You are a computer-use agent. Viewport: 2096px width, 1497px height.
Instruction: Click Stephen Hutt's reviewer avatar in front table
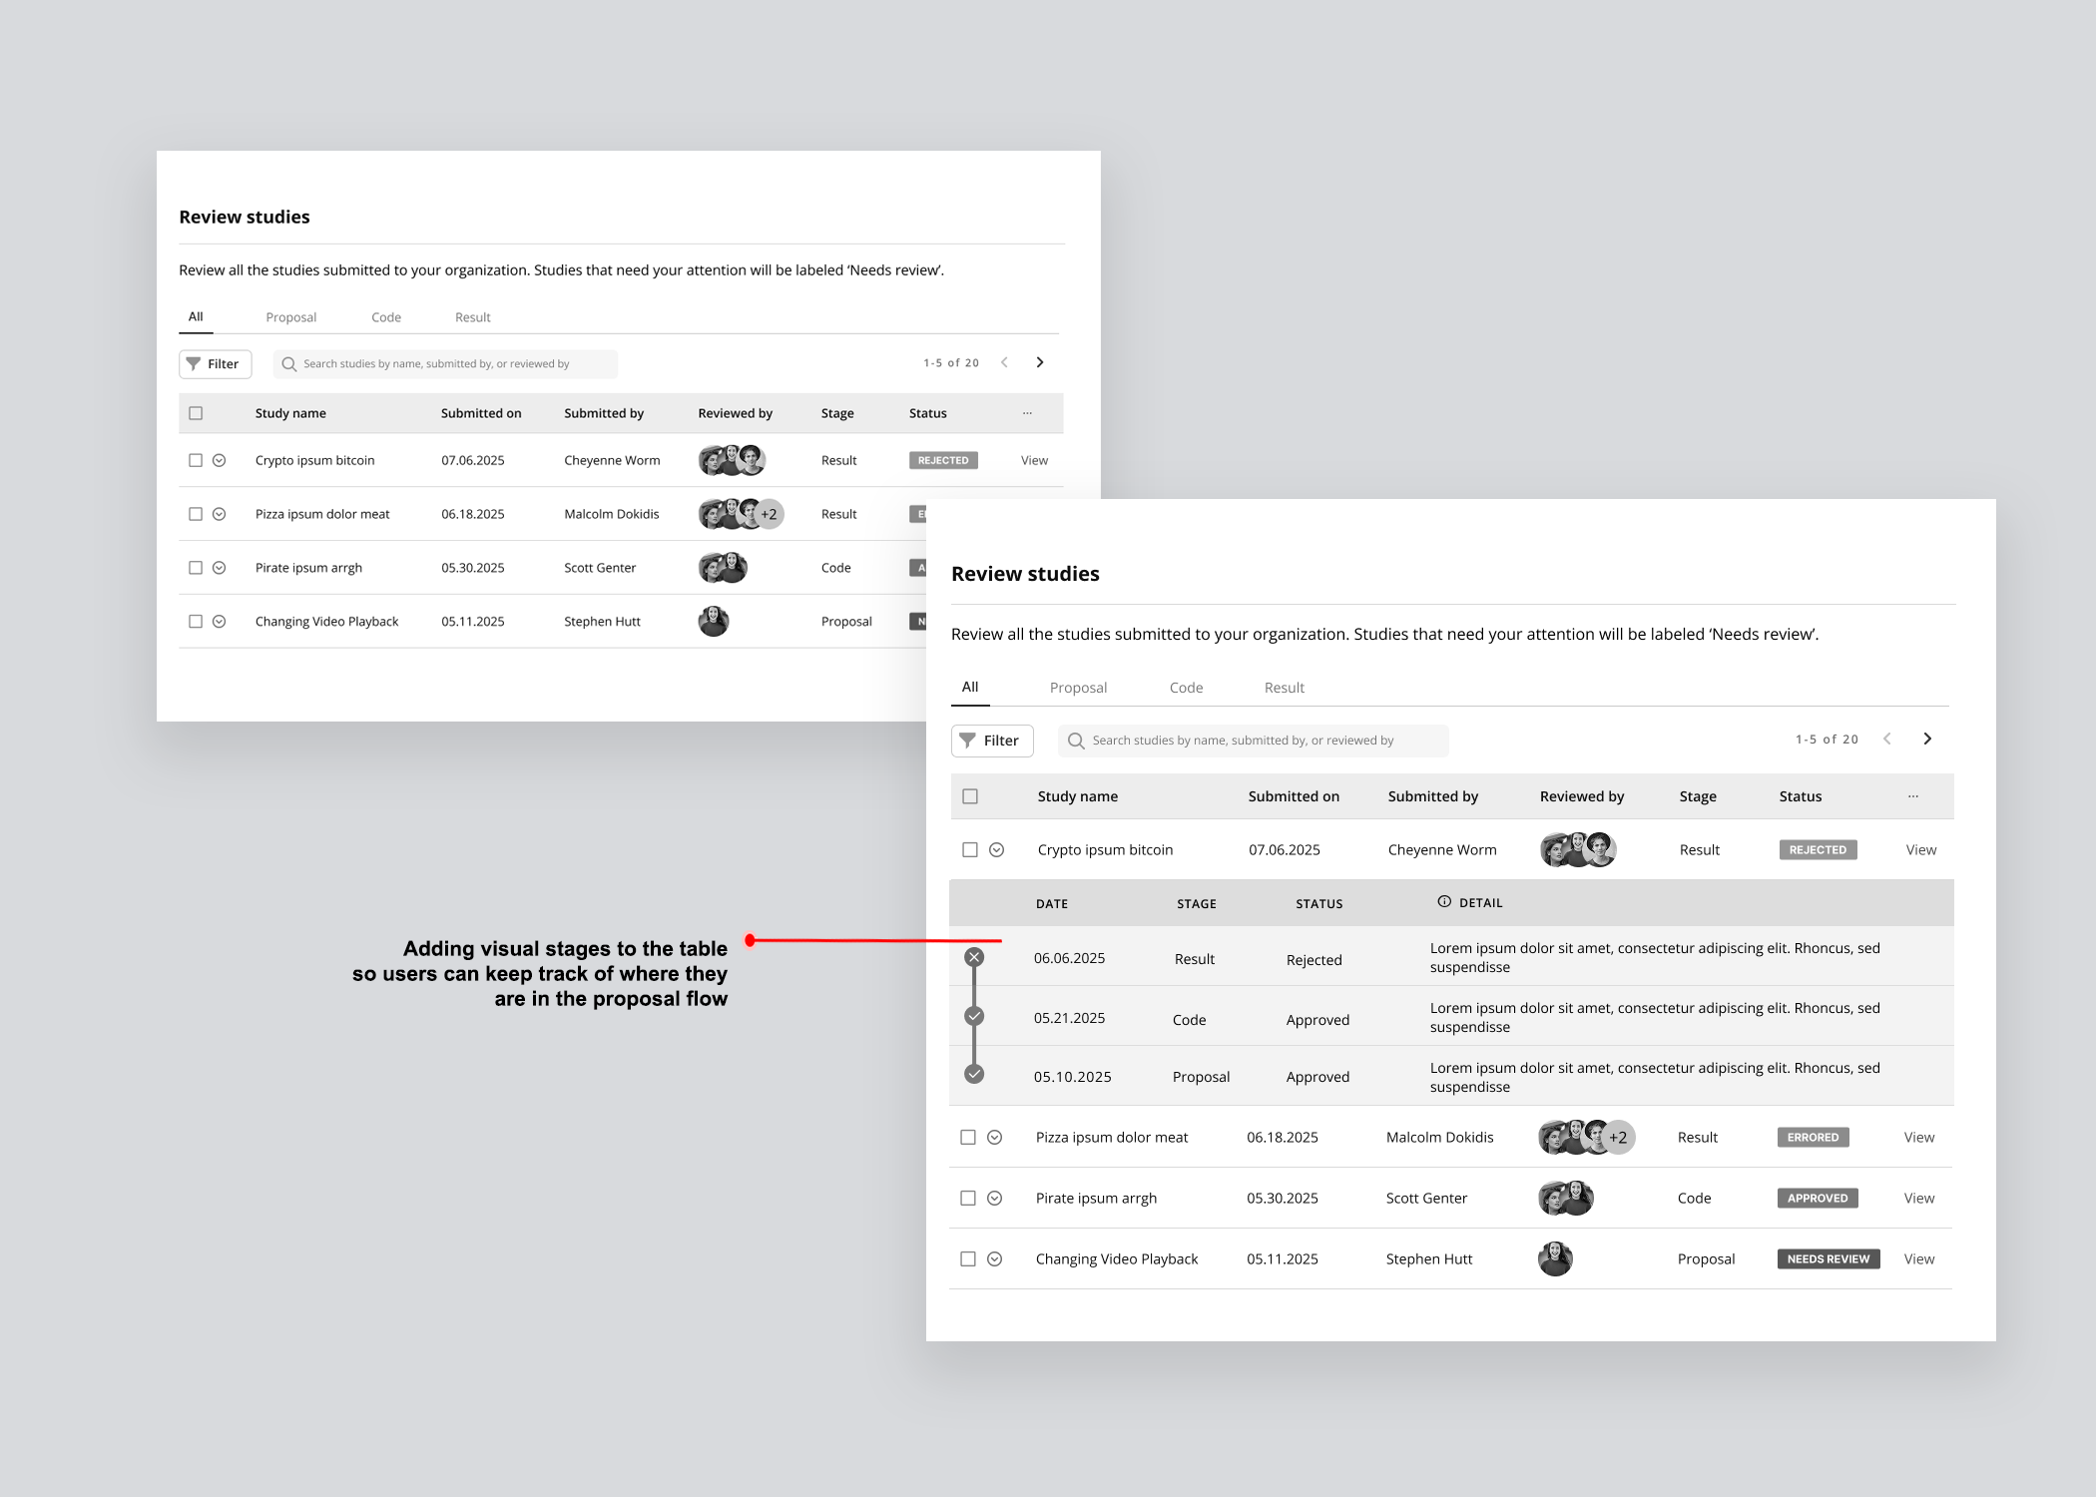1555,1258
